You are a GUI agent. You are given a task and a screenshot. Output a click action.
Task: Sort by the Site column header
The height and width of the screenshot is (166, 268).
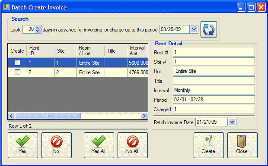coord(65,51)
